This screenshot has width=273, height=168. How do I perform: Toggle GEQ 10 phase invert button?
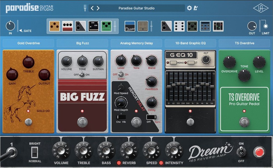point(191,62)
